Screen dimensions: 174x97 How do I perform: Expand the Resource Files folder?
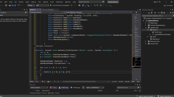coord(146,41)
